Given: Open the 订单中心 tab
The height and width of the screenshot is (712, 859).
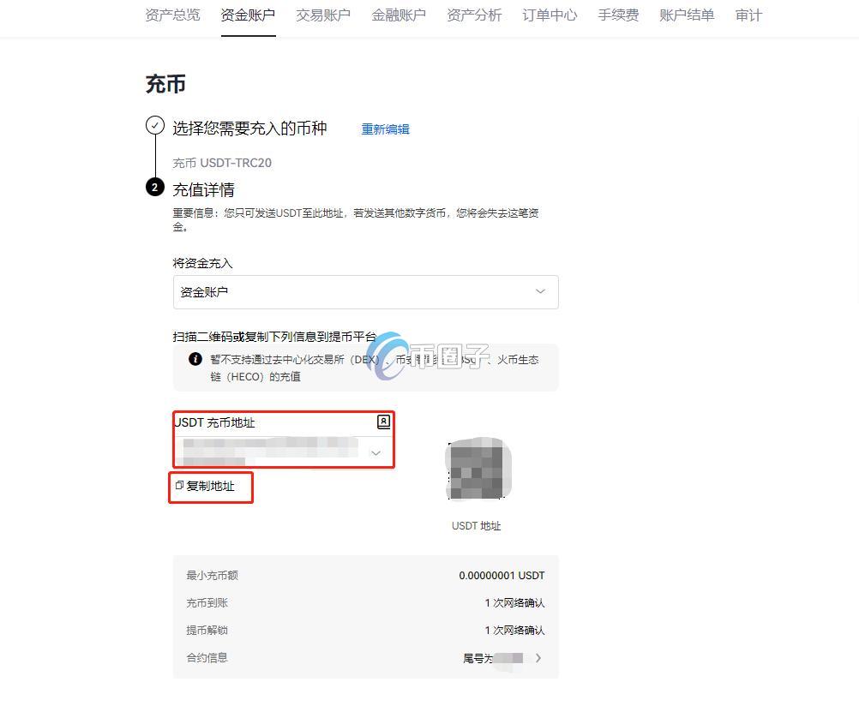Looking at the screenshot, I should click(x=550, y=15).
